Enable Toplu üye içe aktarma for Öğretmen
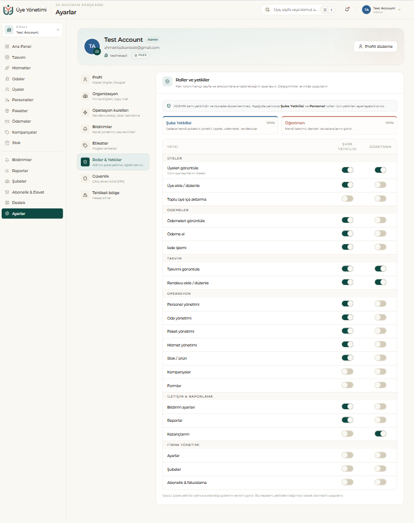Image resolution: width=414 pixels, height=523 pixels. tap(380, 199)
